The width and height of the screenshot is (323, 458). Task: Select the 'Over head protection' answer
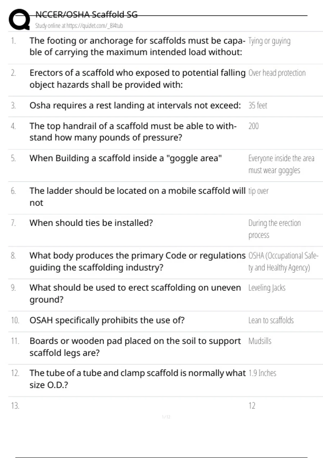coord(277,73)
